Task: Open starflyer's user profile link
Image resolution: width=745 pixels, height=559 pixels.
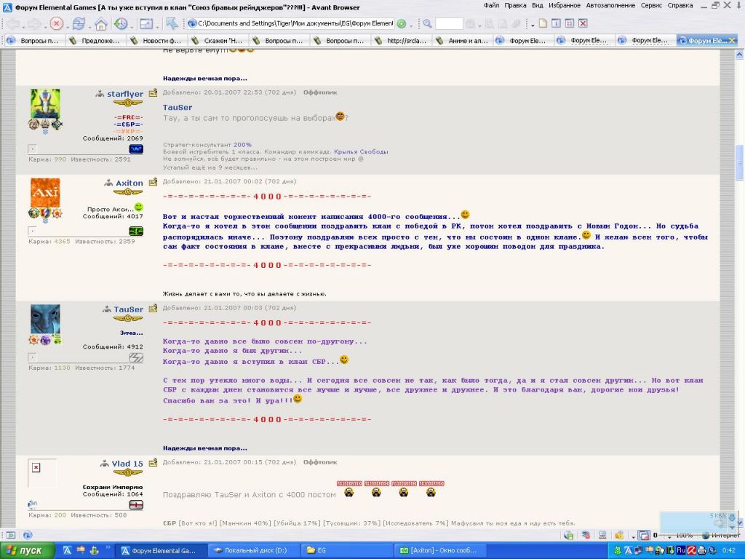Action: coord(124,95)
